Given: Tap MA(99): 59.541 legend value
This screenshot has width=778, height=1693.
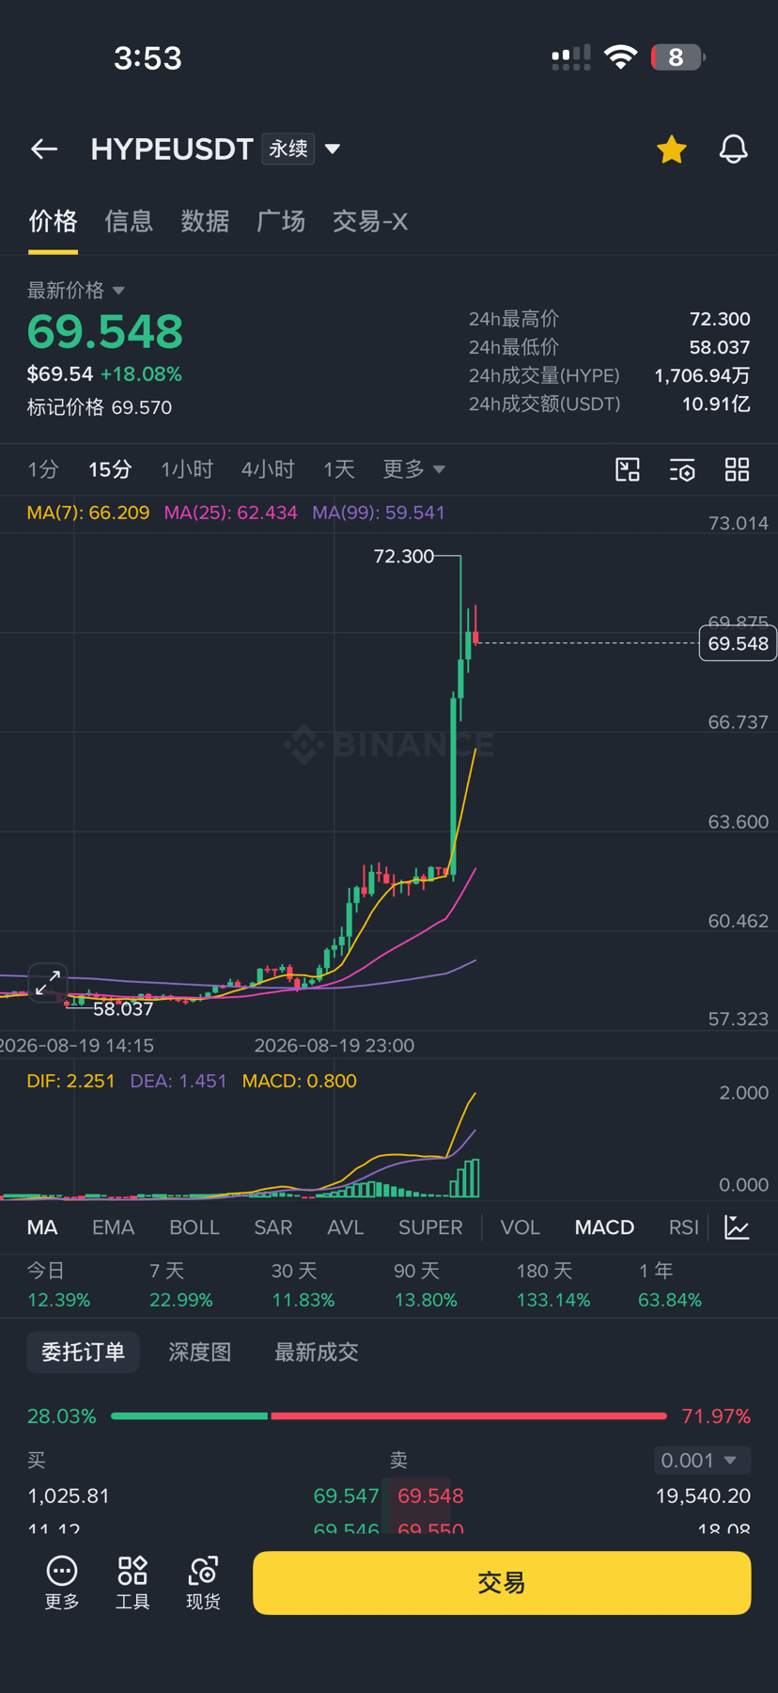Looking at the screenshot, I should coord(379,513).
